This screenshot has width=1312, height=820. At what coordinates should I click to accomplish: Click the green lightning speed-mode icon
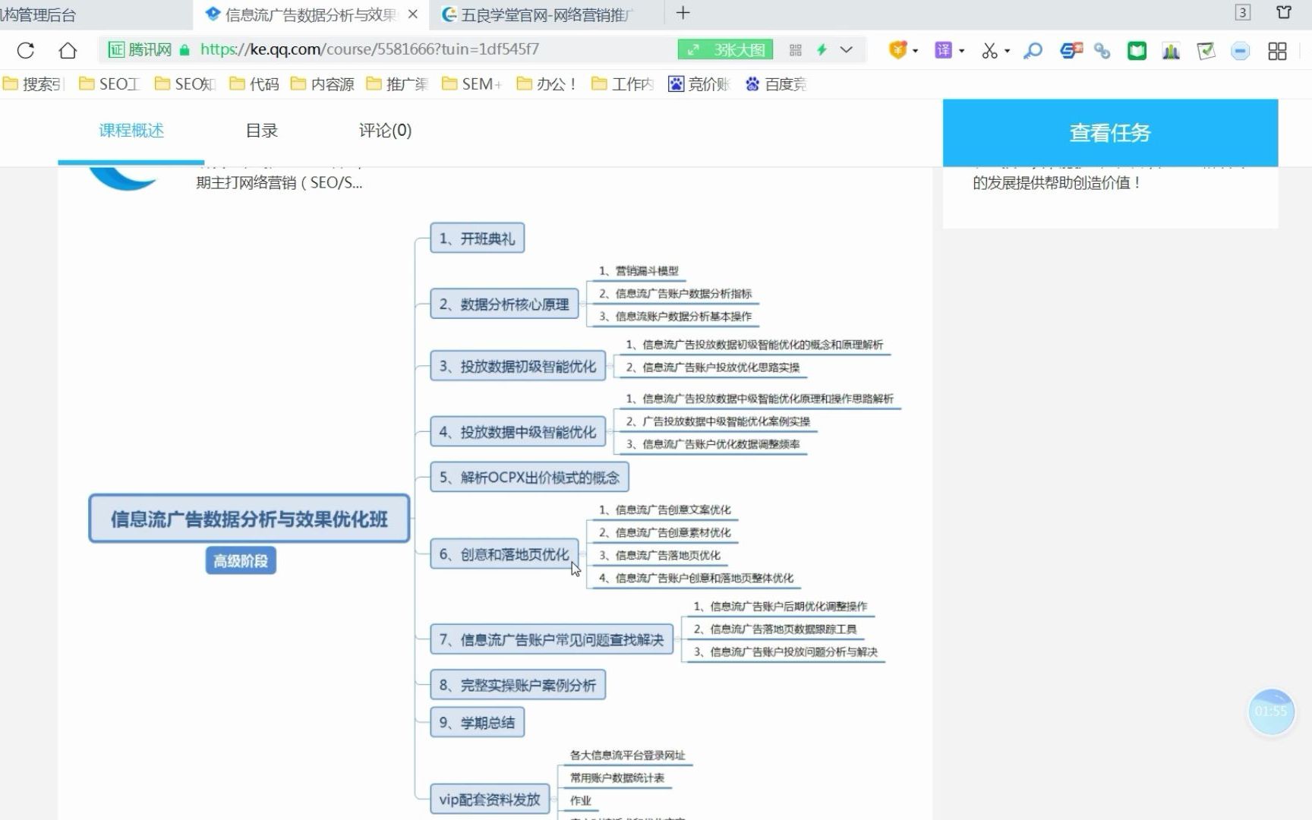click(822, 50)
